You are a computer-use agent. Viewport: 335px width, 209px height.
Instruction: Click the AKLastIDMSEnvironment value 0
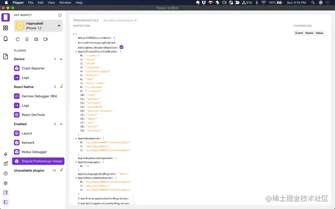(x=114, y=38)
